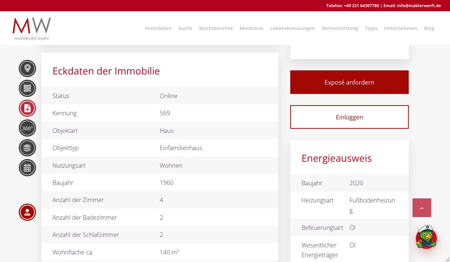Select the Wohnfläche value 140 m²
This screenshot has height=262, width=450.
169,252
